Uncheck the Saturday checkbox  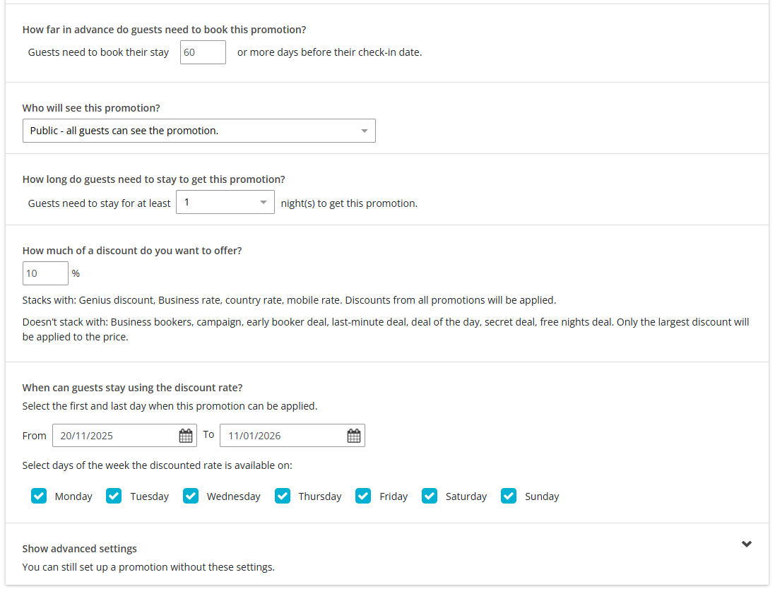[x=430, y=496]
